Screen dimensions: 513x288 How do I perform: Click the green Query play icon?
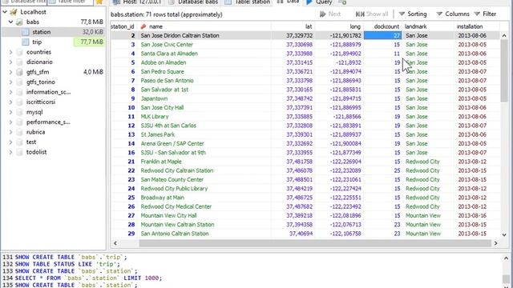click(x=309, y=2)
